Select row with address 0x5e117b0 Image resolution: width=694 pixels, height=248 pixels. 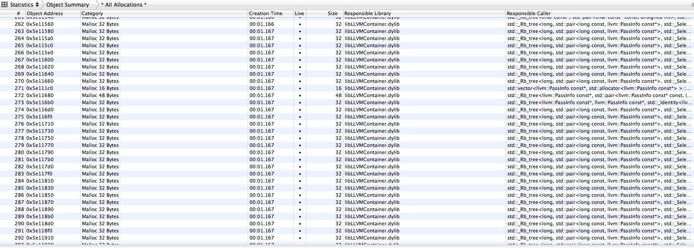click(x=347, y=159)
